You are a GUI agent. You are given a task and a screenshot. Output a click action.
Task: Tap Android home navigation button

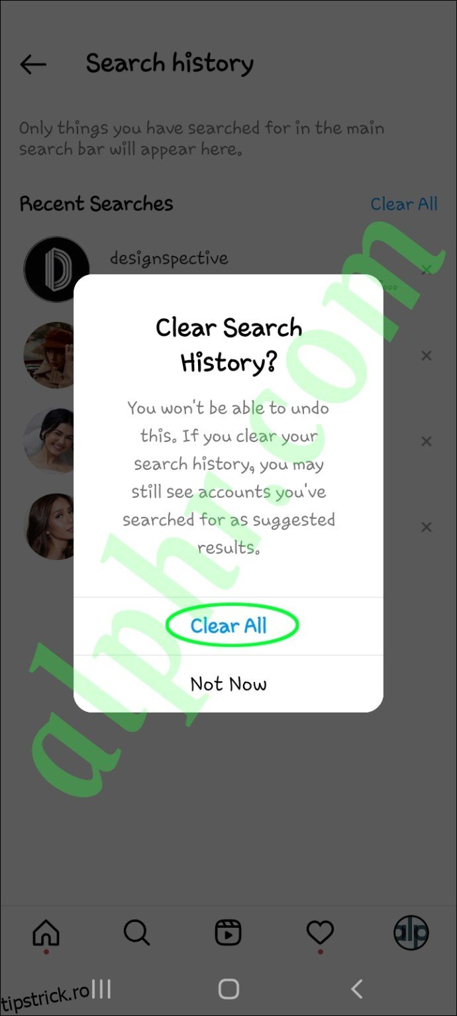pos(228,989)
